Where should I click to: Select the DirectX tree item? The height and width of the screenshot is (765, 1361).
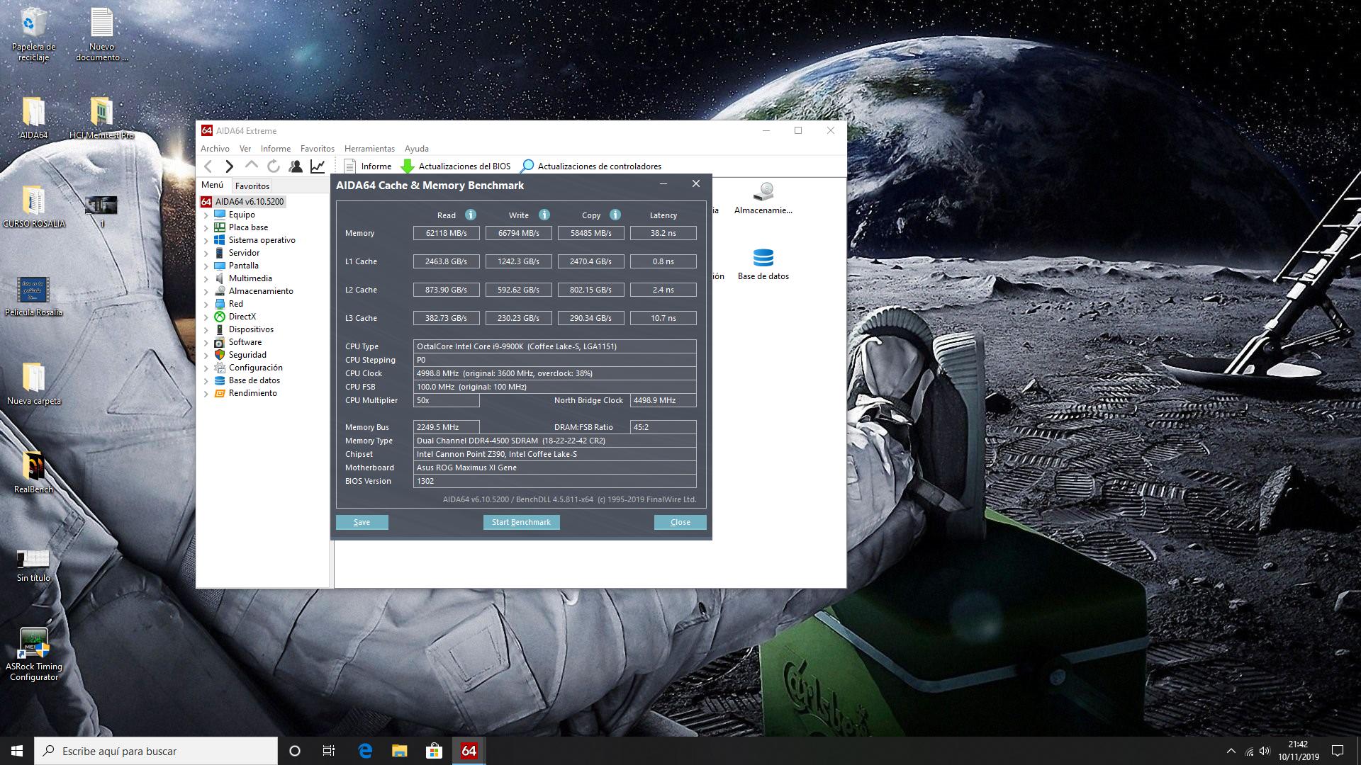(242, 317)
